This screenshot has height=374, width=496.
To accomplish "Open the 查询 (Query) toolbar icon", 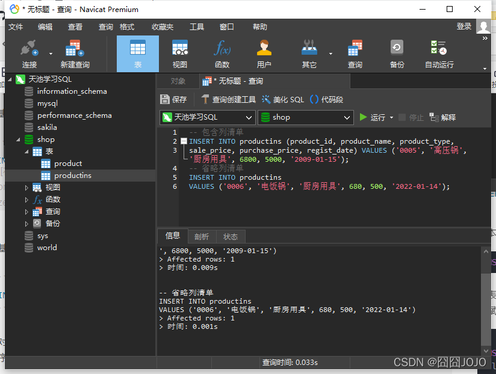I will pyautogui.click(x=355, y=54).
